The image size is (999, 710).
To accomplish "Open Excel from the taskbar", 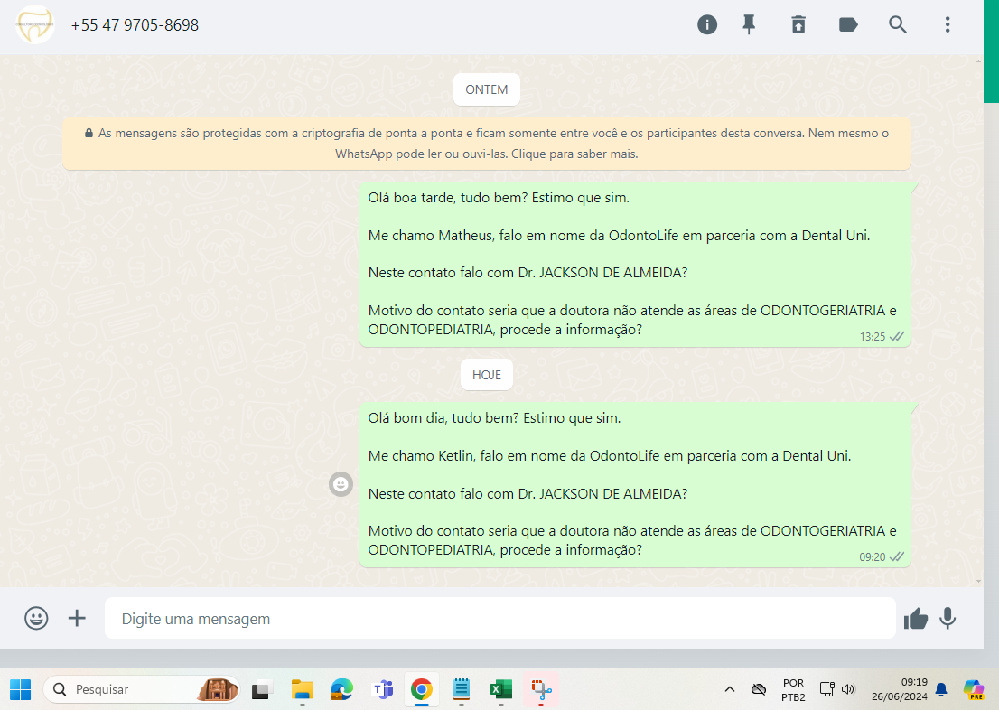I will coord(501,689).
